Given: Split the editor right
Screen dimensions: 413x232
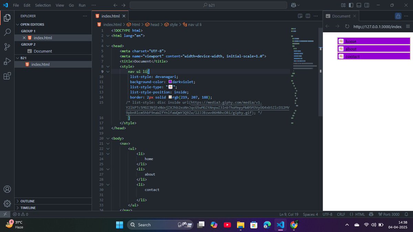Looking at the screenshot, I should [308, 16].
